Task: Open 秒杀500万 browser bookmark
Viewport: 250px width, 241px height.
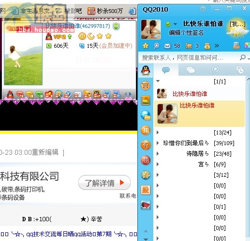Action: click(x=105, y=11)
